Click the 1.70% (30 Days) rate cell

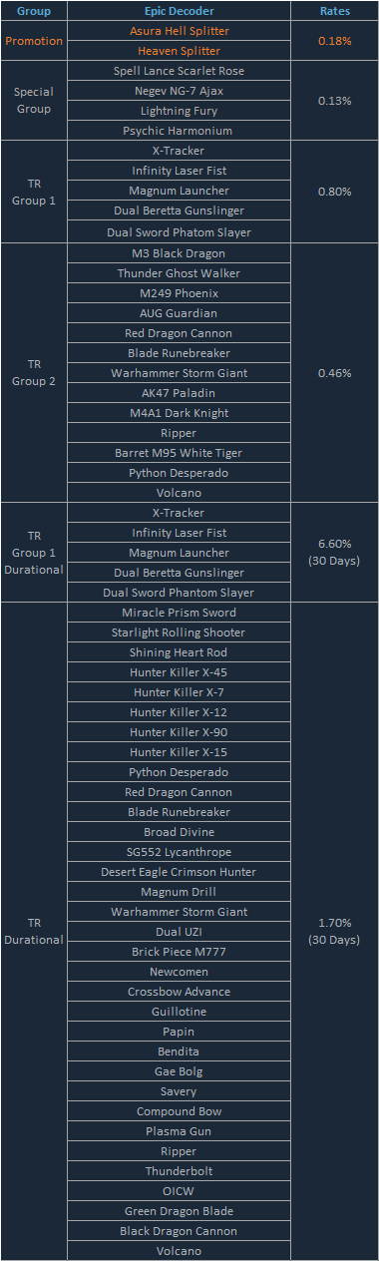[334, 932]
